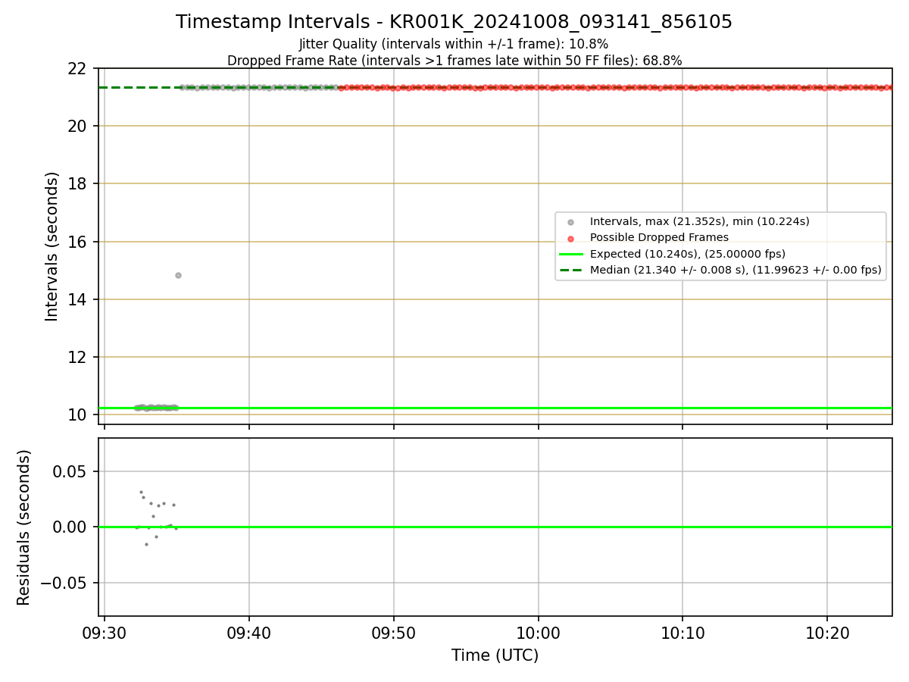Screen dimensions: 909x682
Task: Click x-axis tick label '10:20'
Action: coord(827,632)
